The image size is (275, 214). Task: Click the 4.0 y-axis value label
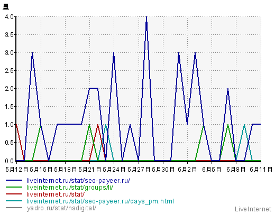(9, 17)
